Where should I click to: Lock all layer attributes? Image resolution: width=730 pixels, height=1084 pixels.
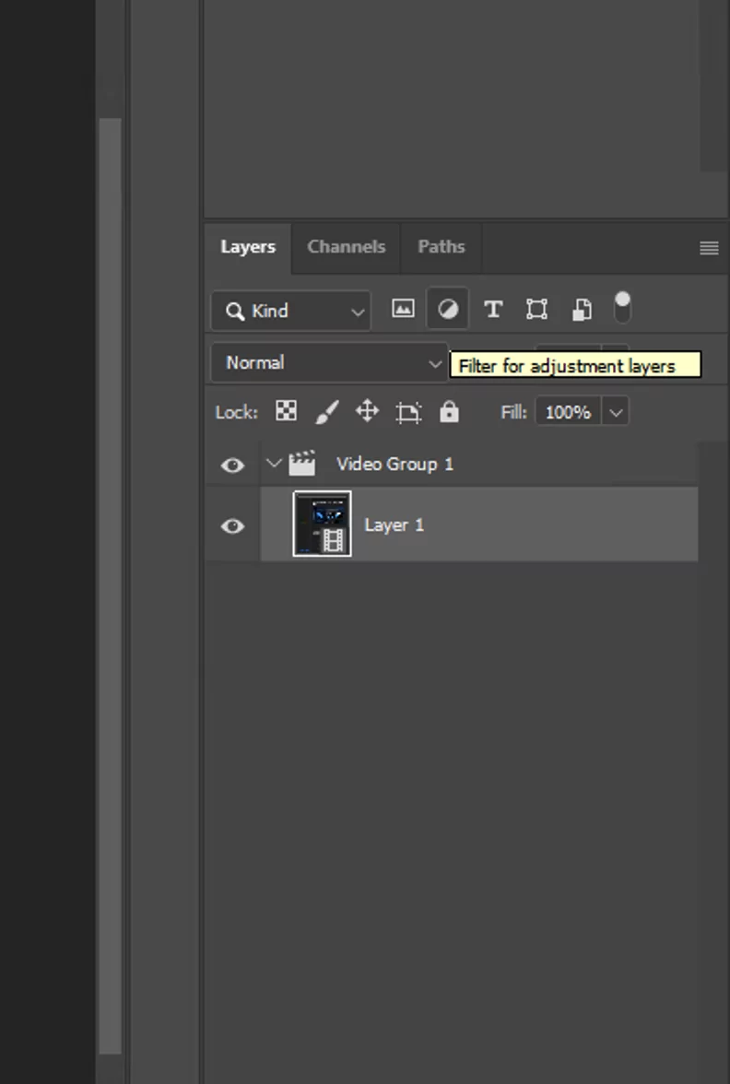[x=449, y=411]
